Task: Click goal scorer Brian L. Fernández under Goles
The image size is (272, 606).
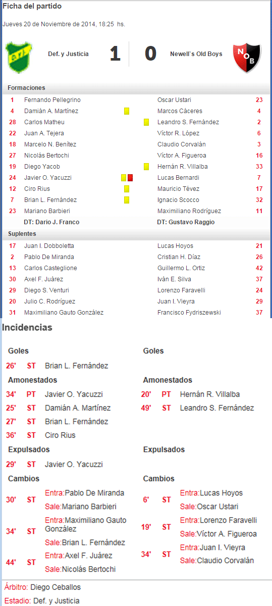Action: point(76,366)
